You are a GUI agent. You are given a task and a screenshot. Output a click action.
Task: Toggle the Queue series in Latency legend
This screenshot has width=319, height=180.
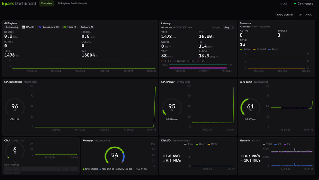point(179,61)
